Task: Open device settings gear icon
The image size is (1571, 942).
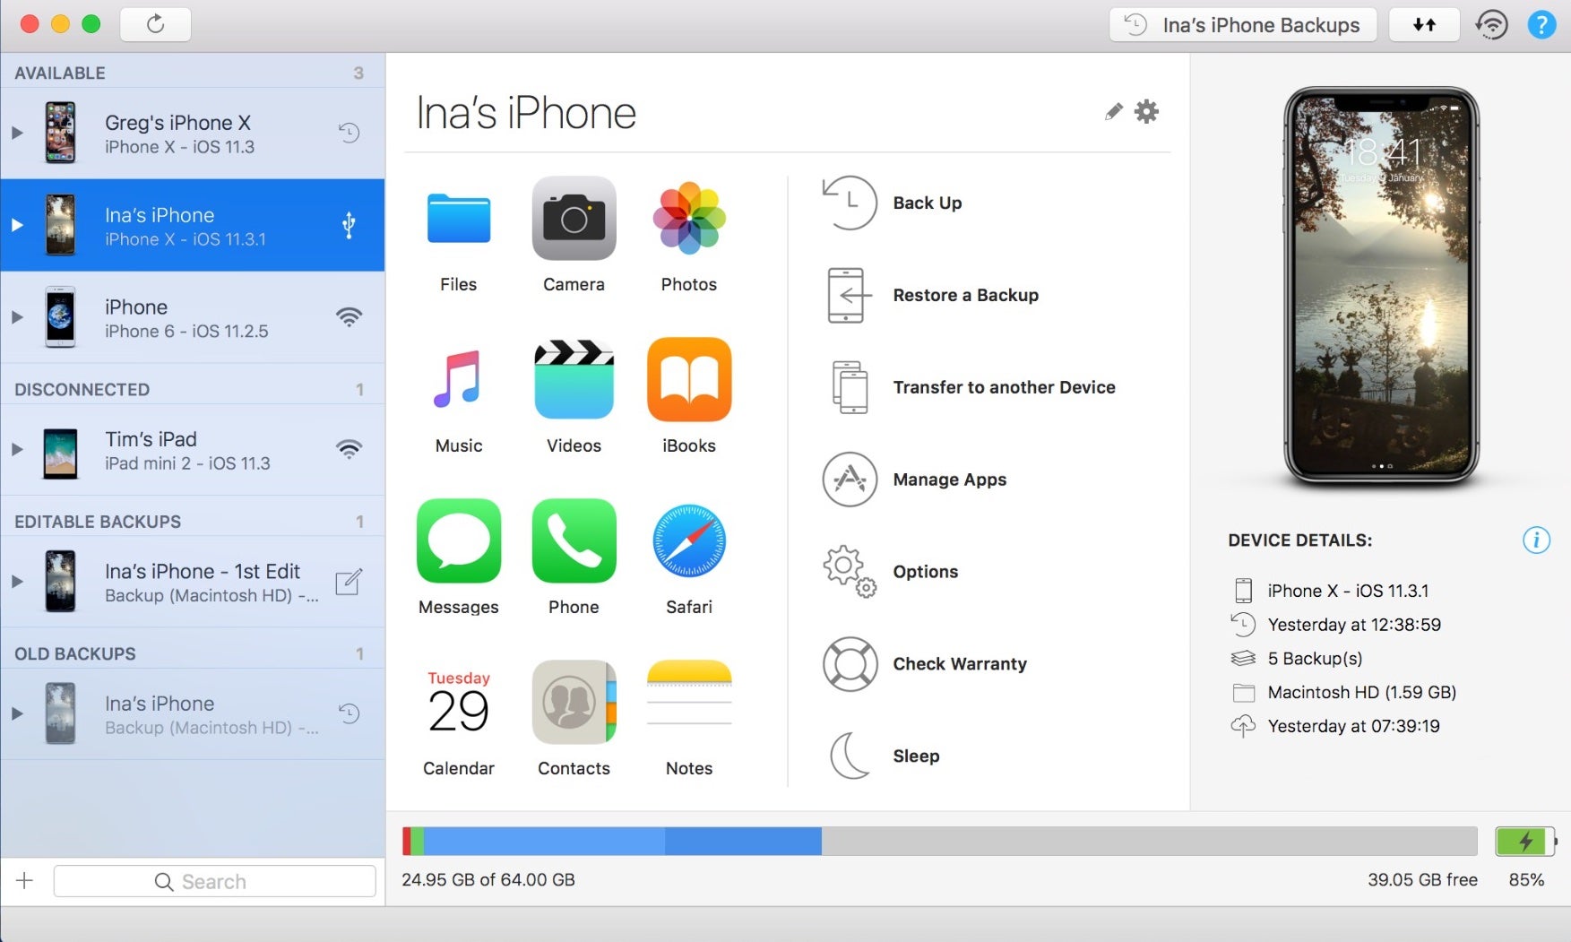Action: pyautogui.click(x=1147, y=112)
